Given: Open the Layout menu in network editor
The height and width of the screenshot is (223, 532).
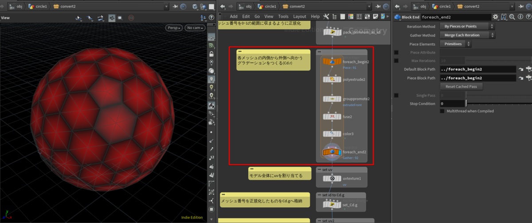Looking at the screenshot, I should click(x=300, y=16).
